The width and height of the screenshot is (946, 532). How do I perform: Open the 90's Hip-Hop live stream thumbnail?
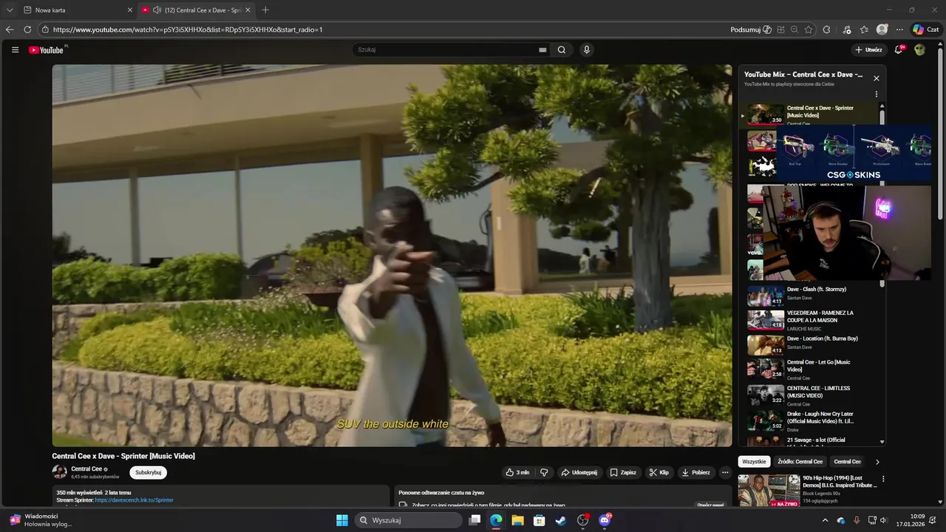pyautogui.click(x=769, y=491)
